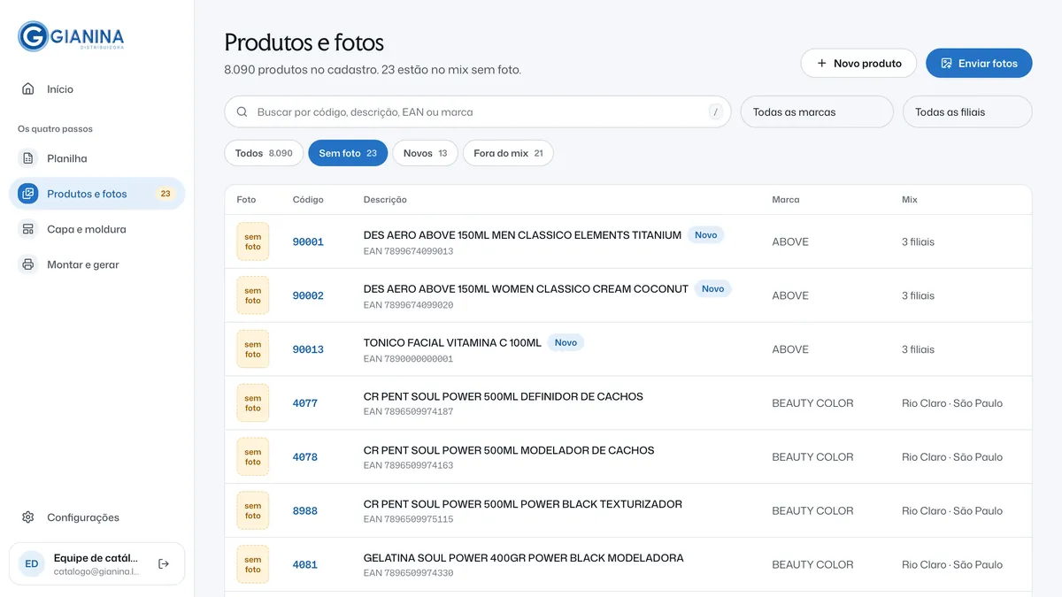Click the Produtos e fotos sidebar icon
This screenshot has height=597, width=1062.
(28, 194)
